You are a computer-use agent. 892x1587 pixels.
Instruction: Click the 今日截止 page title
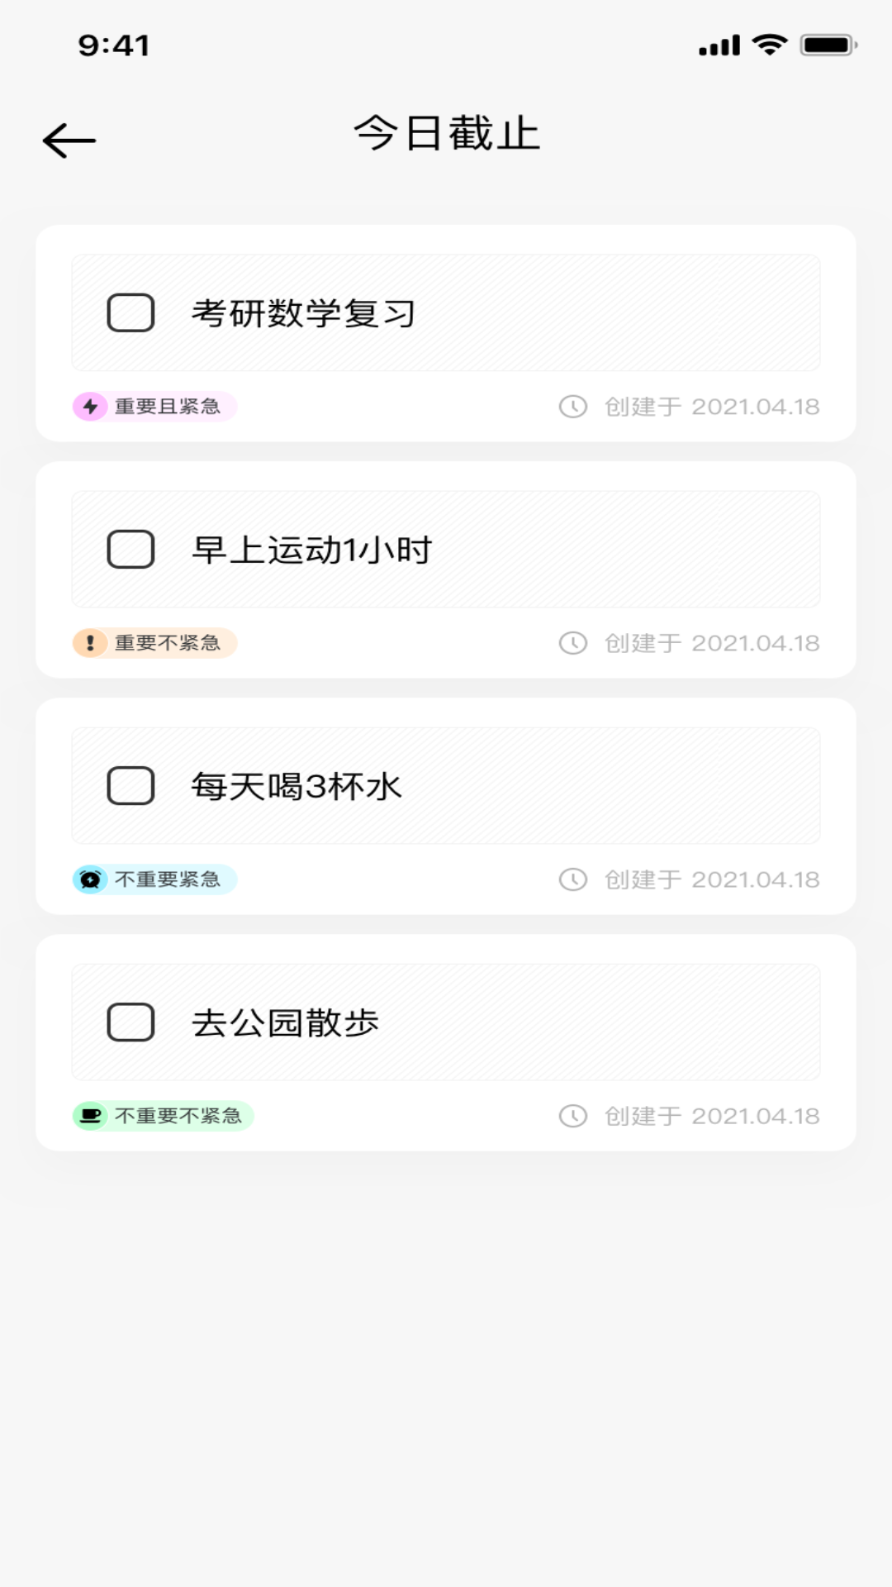(x=447, y=134)
